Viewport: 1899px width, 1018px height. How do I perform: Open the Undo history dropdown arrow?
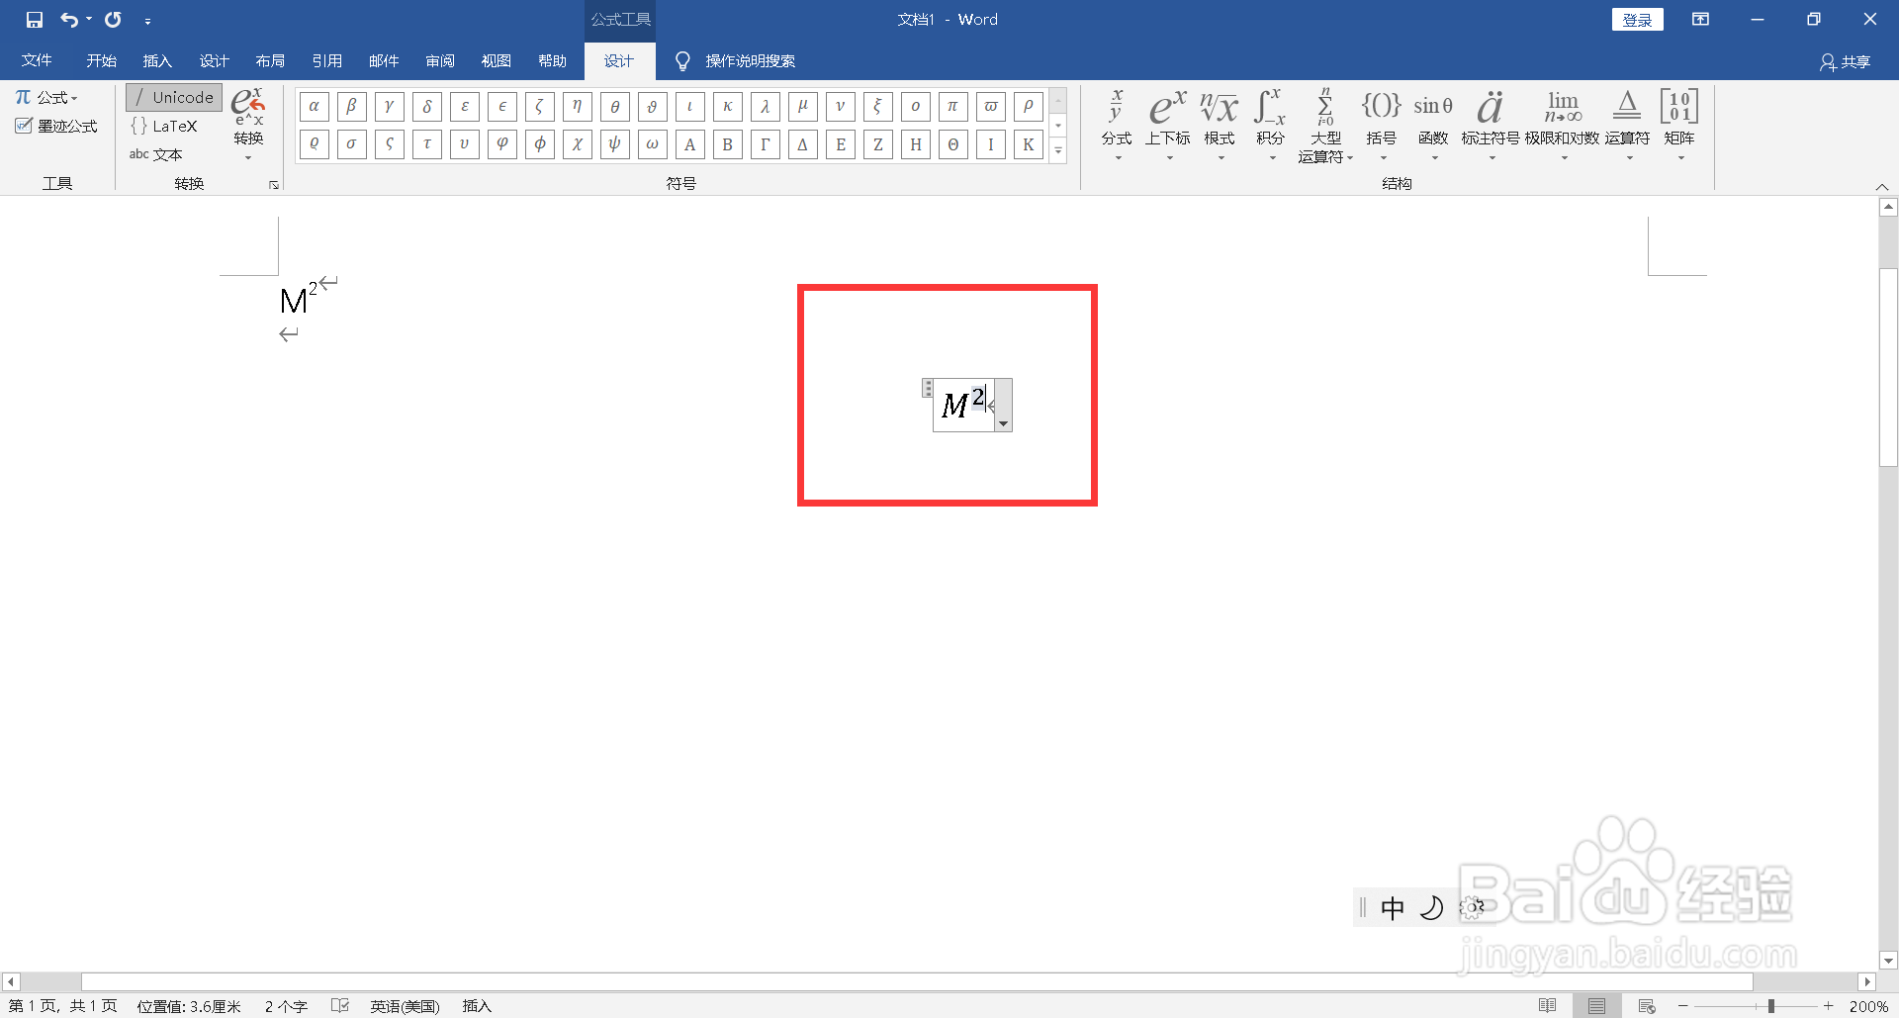[x=89, y=20]
